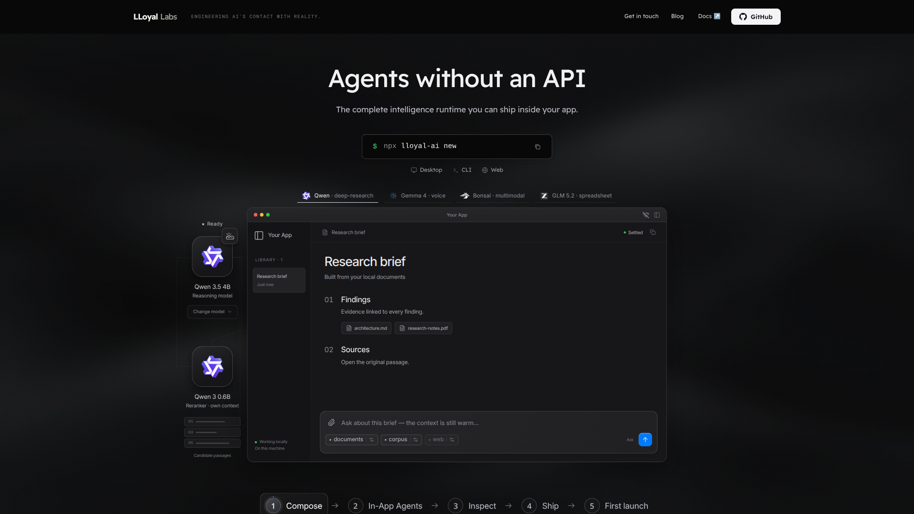Click the LLoyal Labs logo
Viewport: 914px width, 514px height.
coord(155,17)
